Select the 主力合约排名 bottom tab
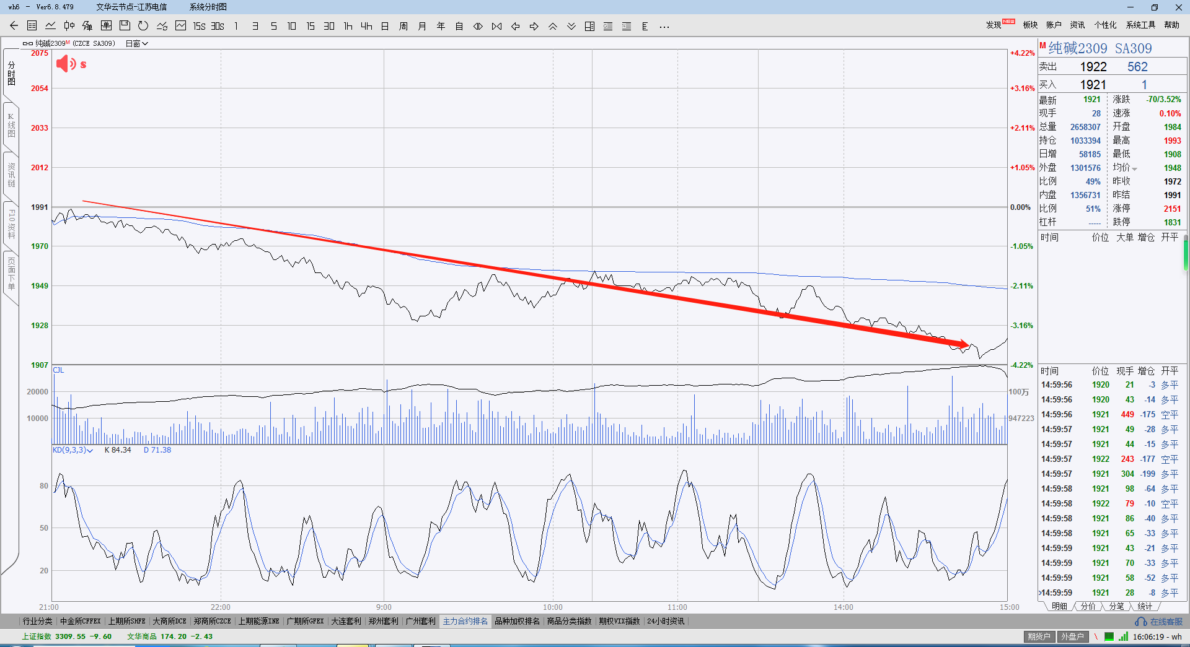The image size is (1190, 647). coord(465,621)
